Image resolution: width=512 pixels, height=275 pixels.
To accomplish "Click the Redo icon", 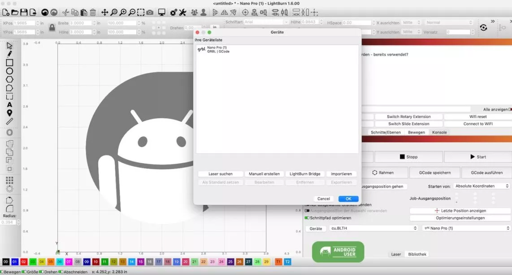I will click(x=54, y=13).
